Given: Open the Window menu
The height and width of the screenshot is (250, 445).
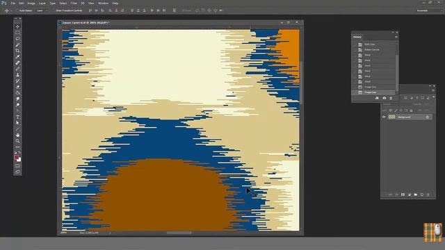Looking at the screenshot, I should 103,3.
